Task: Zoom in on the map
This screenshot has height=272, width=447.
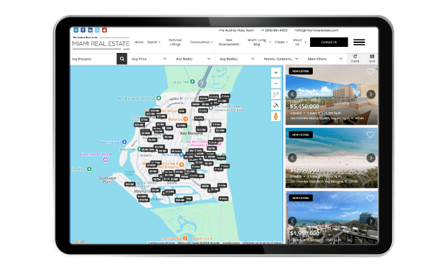Action: [x=275, y=72]
